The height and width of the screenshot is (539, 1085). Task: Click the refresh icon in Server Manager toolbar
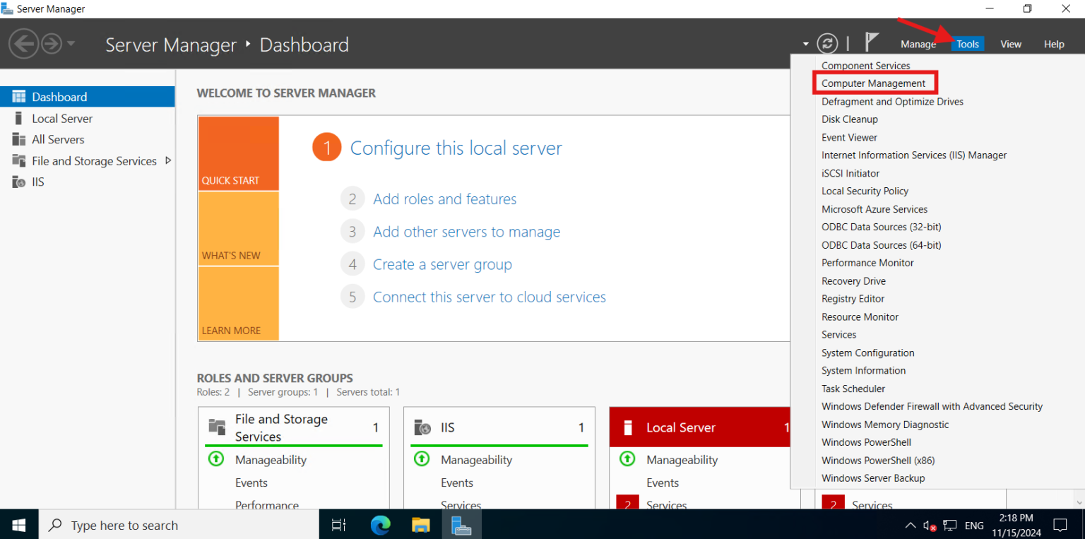[x=827, y=43]
